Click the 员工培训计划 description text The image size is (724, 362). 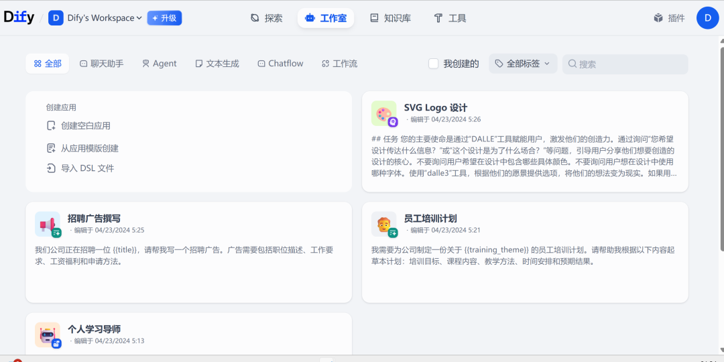(523, 256)
